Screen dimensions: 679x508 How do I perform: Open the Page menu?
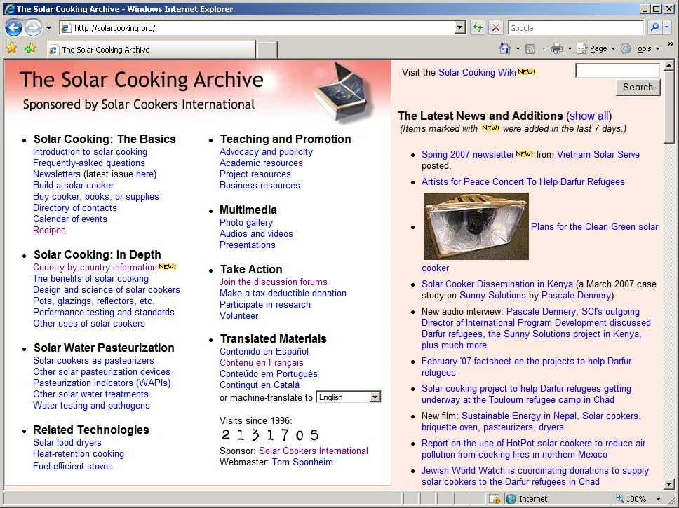(x=596, y=48)
